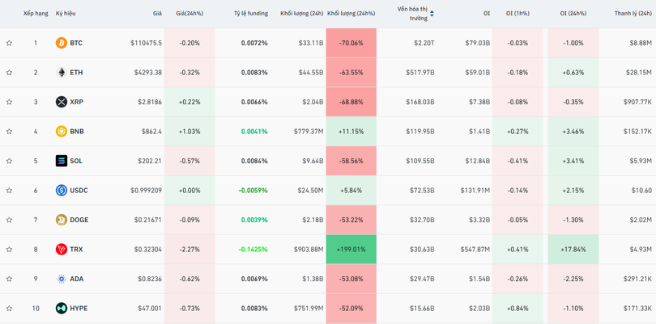Screen dimensions: 656x324
Task: Sort by Vốn hóa thị trường arrow
Action: coord(432,14)
